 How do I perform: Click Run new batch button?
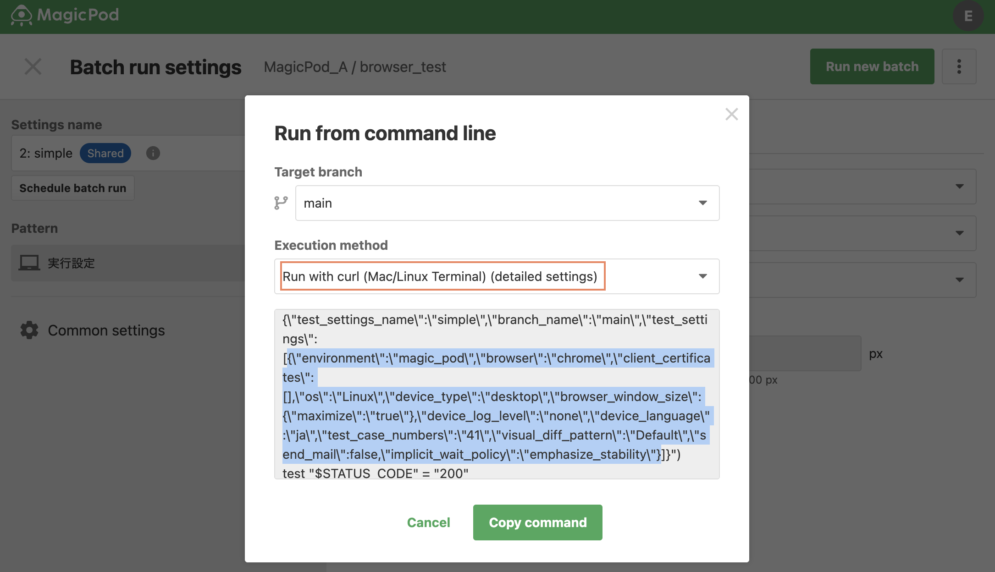pyautogui.click(x=872, y=66)
